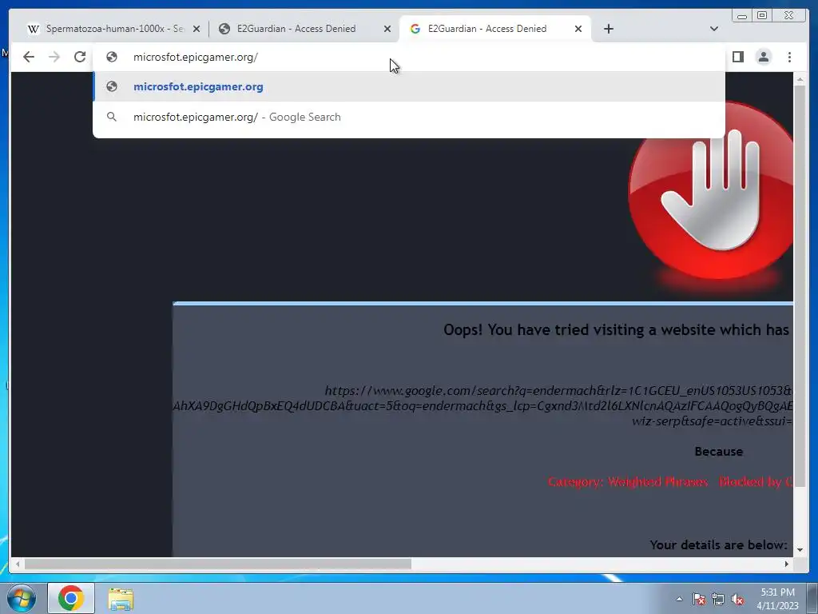The height and width of the screenshot is (614, 818).
Task: Click the address bar containing microsfot.epicgamer.org/
Action: pos(409,57)
